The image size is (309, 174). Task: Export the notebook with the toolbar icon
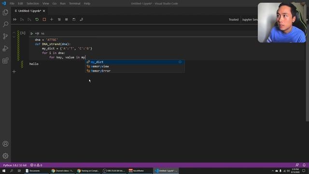pyautogui.click(x=82, y=19)
